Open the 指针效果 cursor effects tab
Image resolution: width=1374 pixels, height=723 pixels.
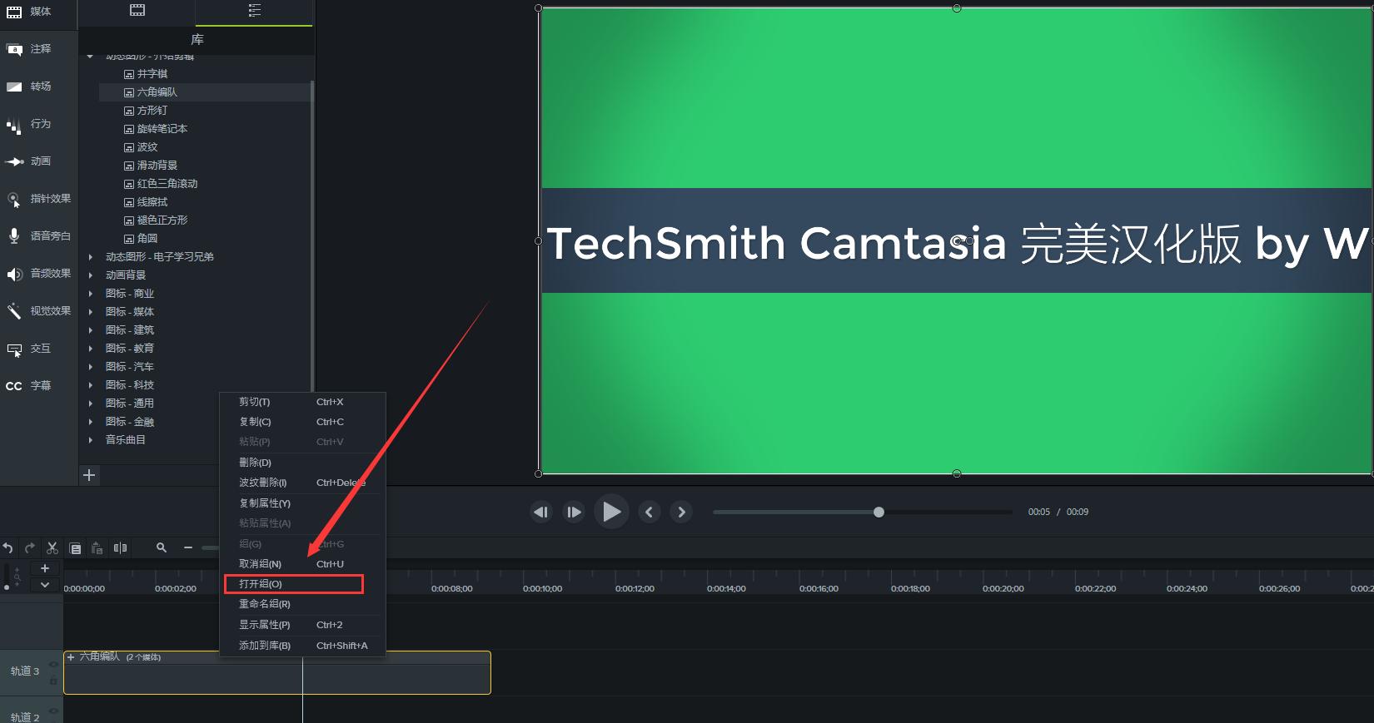click(38, 199)
